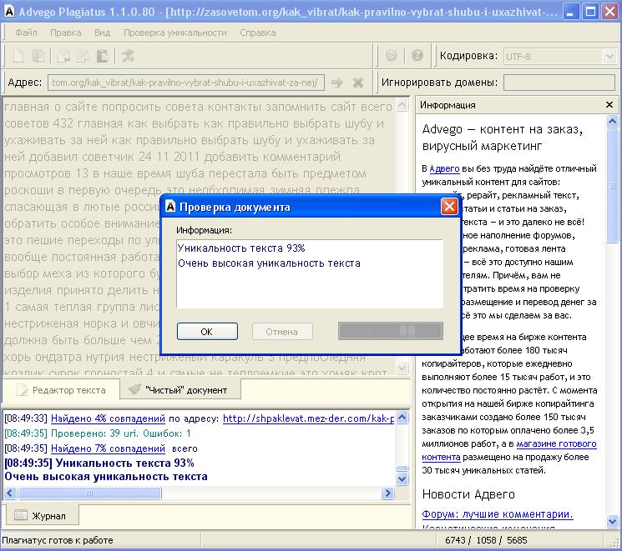This screenshot has width=622, height=551.
Task: Click the copy toolbar icon
Action: coord(83,56)
